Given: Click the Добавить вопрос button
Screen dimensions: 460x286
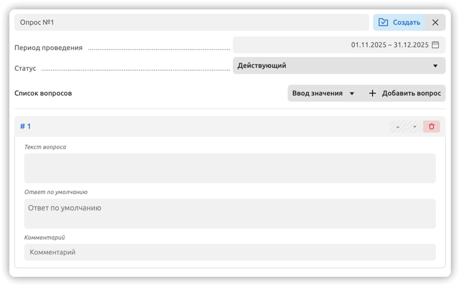Looking at the screenshot, I should [405, 93].
